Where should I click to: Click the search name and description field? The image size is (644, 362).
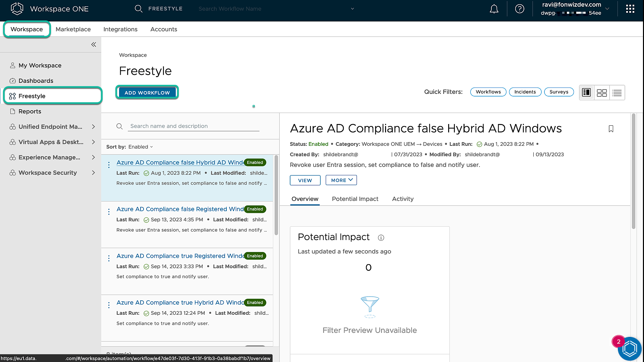tap(193, 126)
